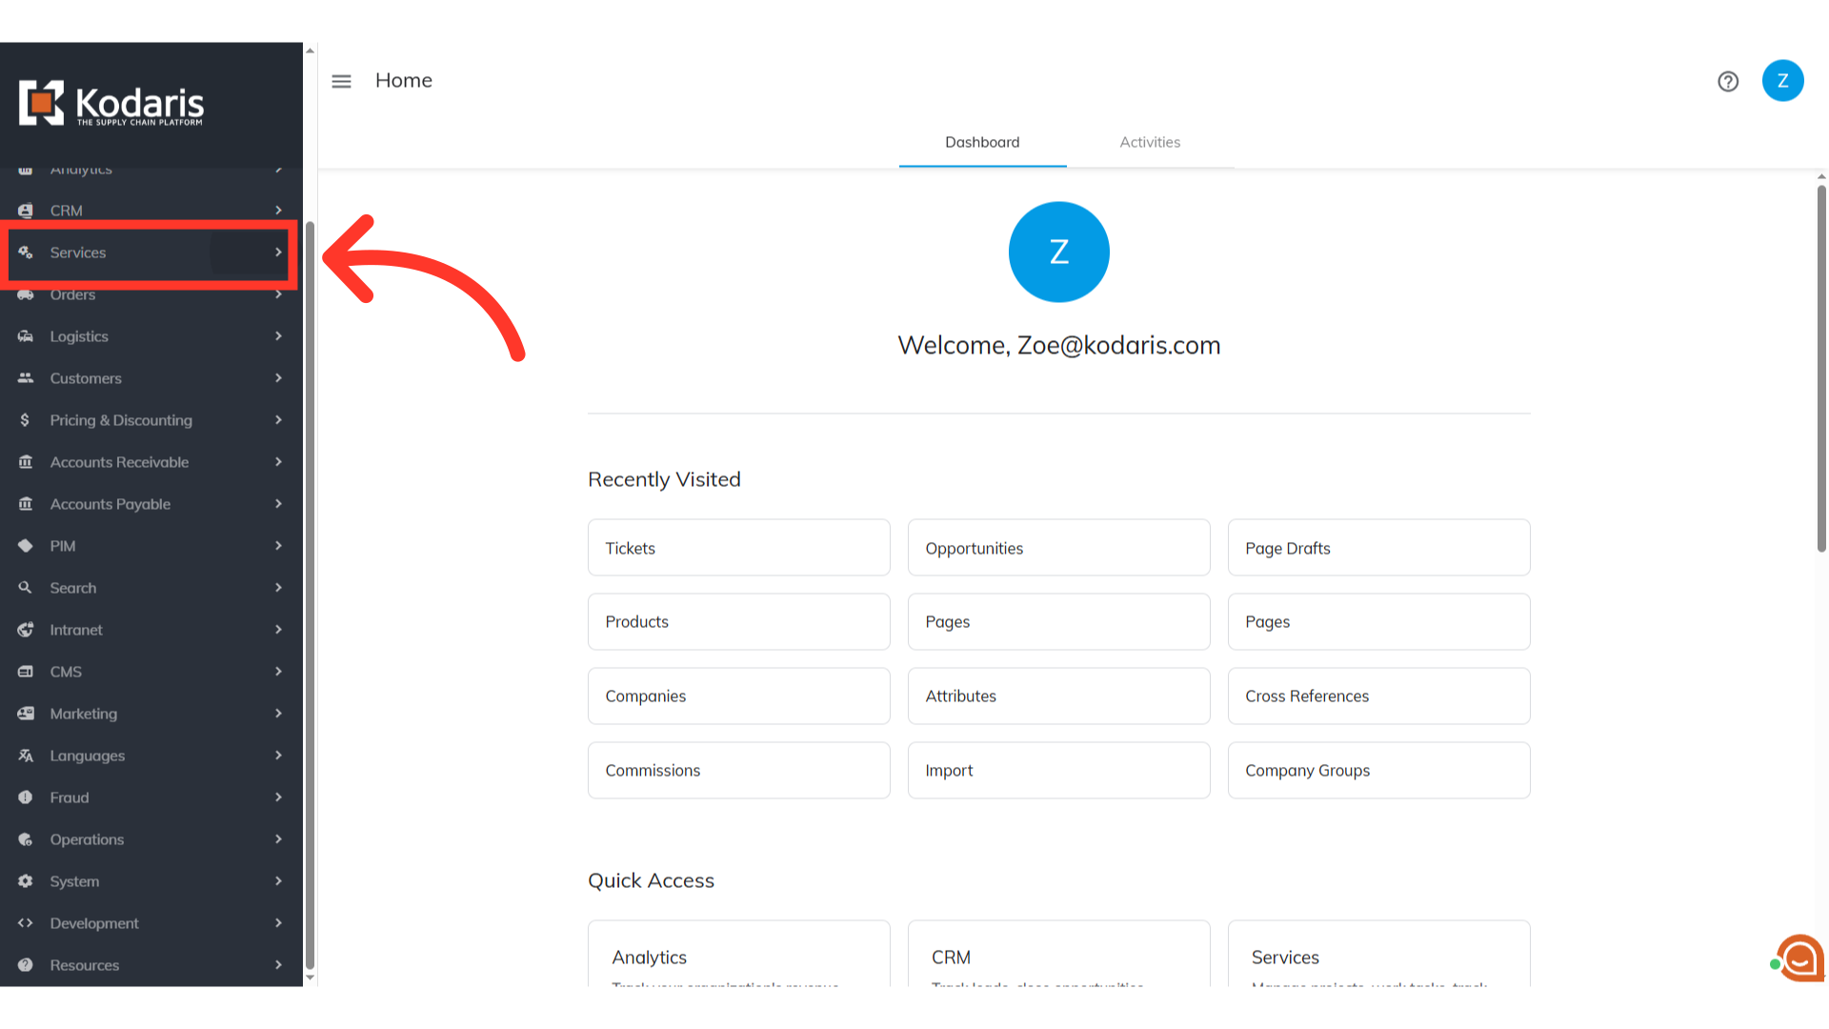Click the Kodaris logo
This screenshot has height=1029, width=1829.
click(111, 103)
